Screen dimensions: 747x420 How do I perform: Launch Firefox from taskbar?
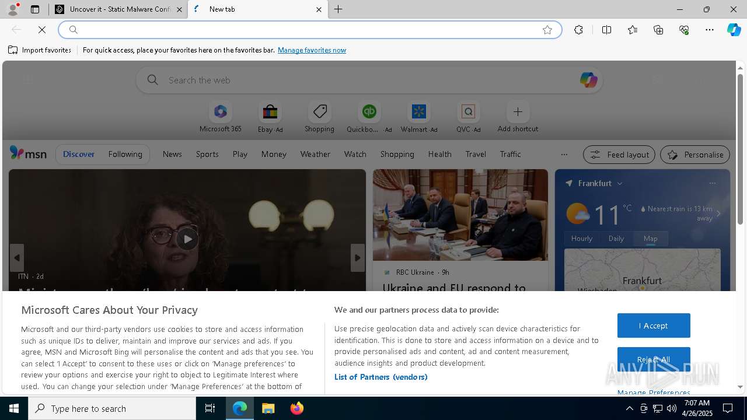click(297, 408)
